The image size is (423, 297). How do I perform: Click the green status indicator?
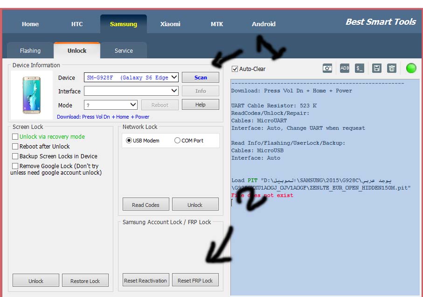[411, 68]
